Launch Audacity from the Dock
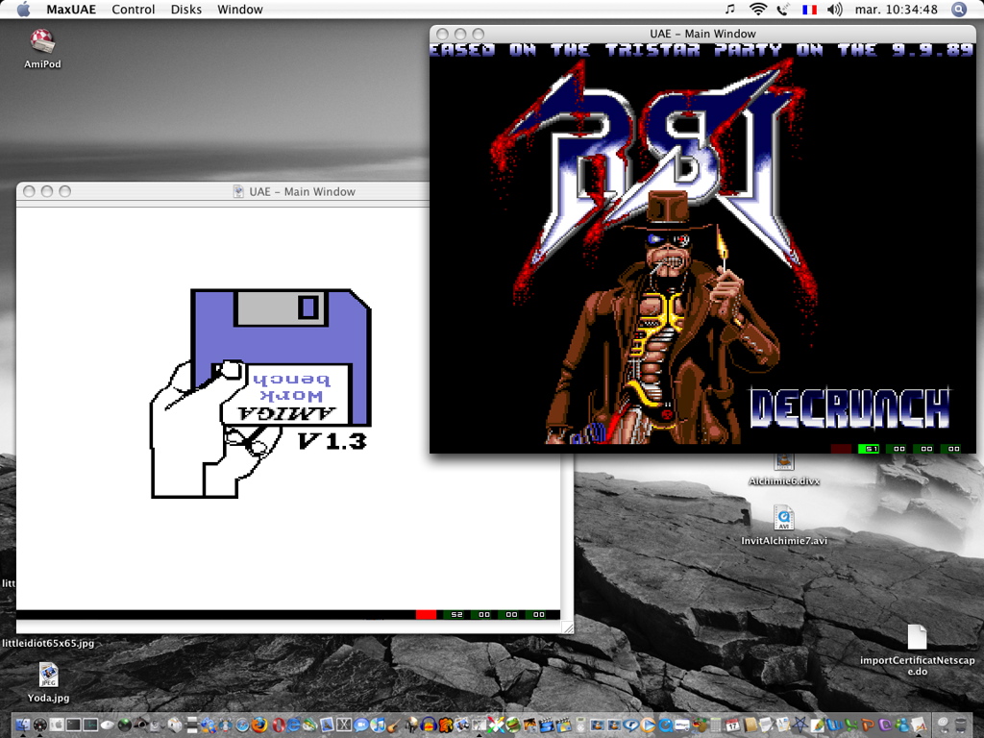The height and width of the screenshot is (738, 984). (x=429, y=725)
